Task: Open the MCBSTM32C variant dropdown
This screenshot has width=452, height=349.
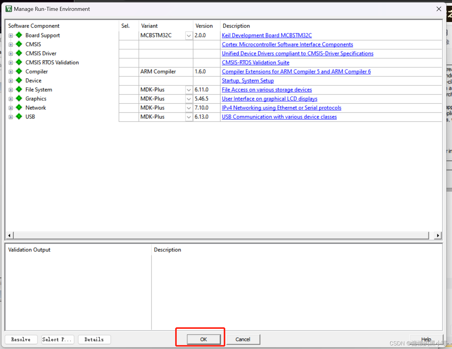Action: pos(189,36)
